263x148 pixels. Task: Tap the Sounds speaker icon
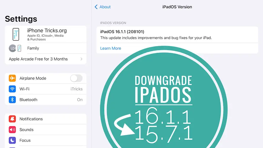12,130
